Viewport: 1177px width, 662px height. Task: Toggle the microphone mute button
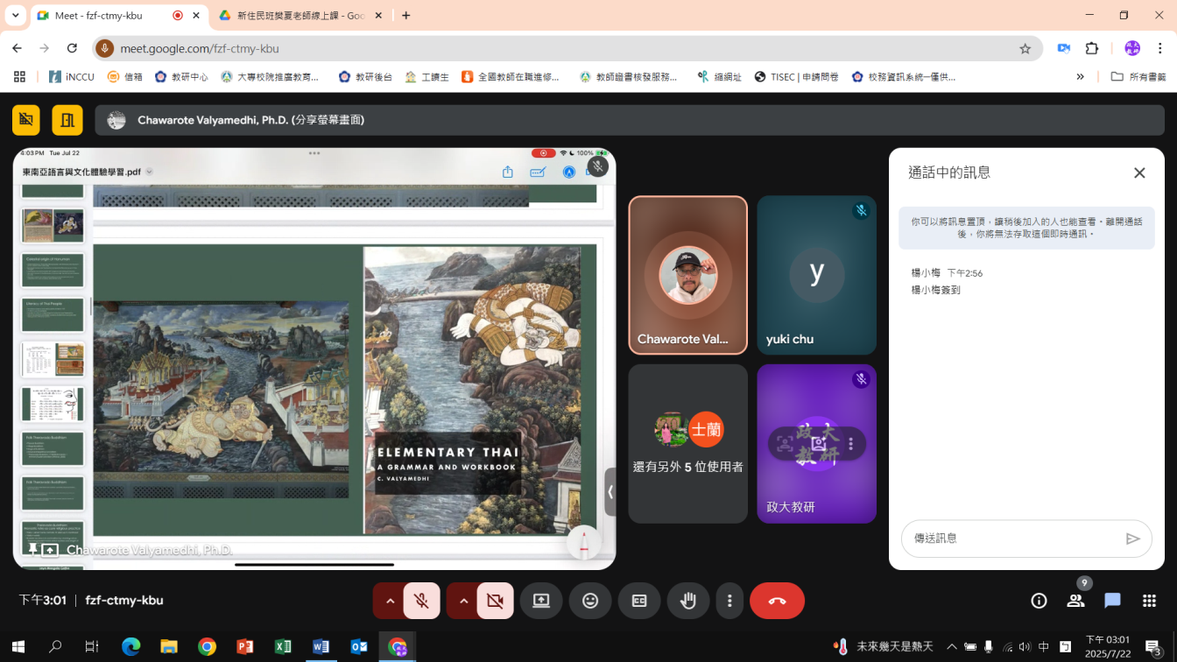[x=421, y=601]
